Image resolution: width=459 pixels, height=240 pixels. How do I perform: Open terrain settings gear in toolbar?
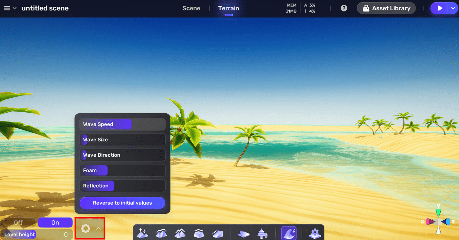pyautogui.click(x=314, y=234)
